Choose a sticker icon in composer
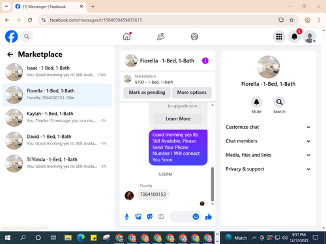The width and height of the screenshot is (326, 244). 149,217
